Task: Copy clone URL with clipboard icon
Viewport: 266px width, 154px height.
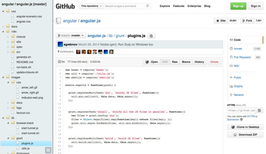Action: click(x=259, y=111)
